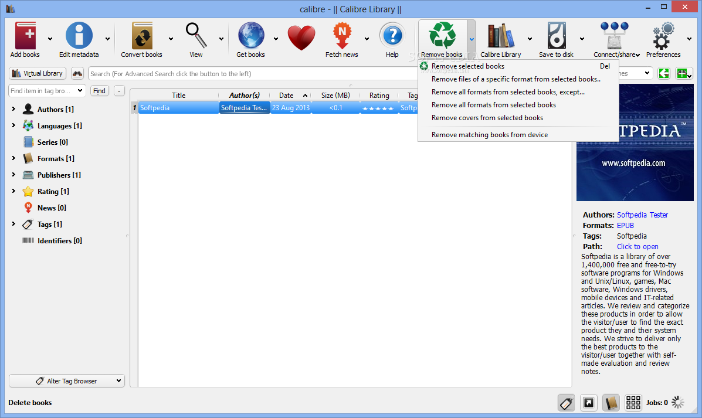Click the Remove books recycle icon
Screen dimensions: 702x418
click(442, 35)
